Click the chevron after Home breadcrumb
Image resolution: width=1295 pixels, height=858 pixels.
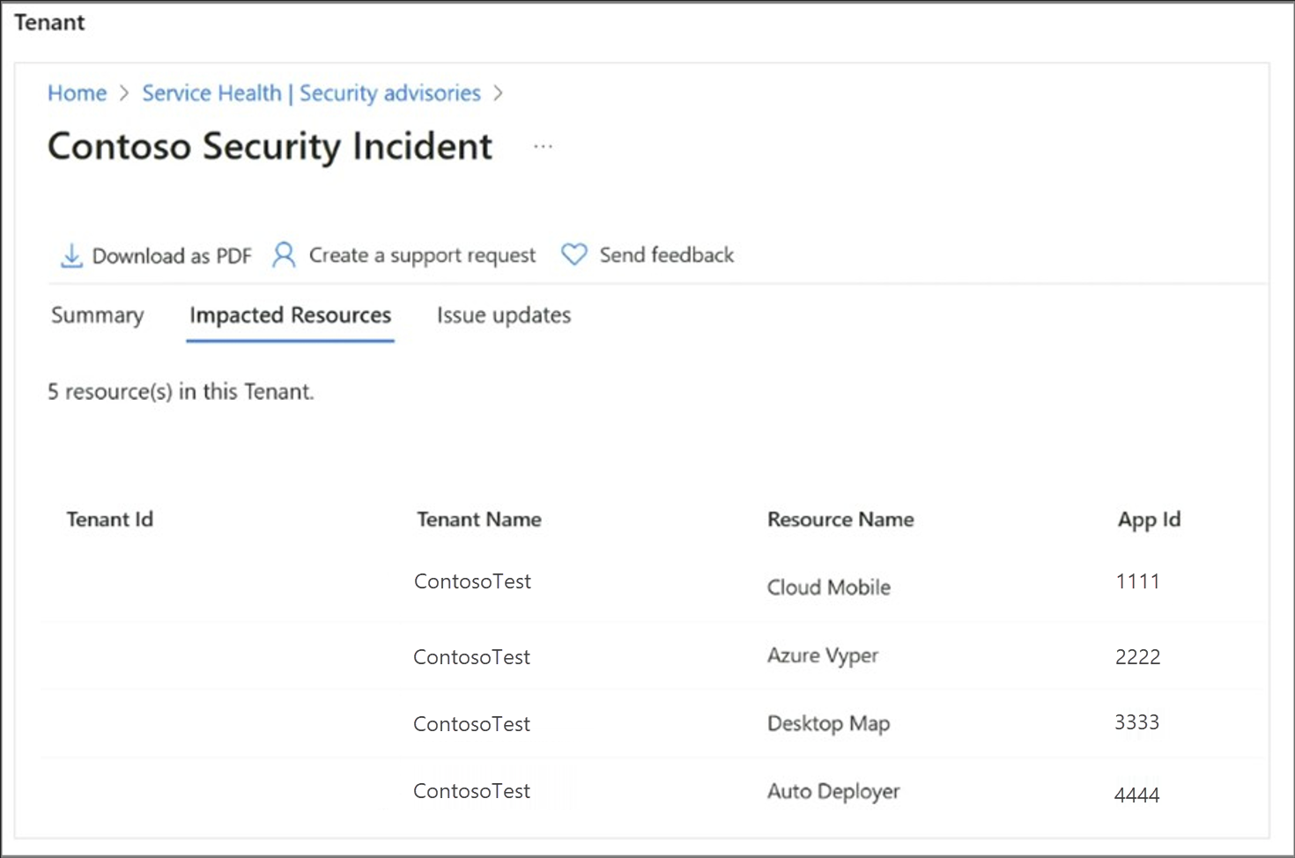124,93
